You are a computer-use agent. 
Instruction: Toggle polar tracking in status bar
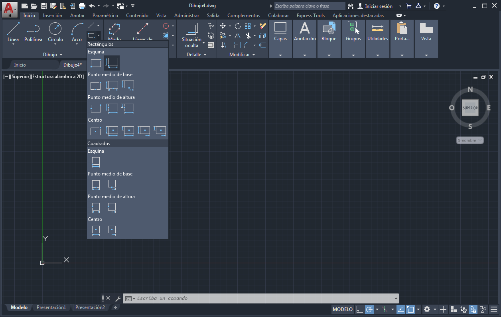tap(369, 309)
